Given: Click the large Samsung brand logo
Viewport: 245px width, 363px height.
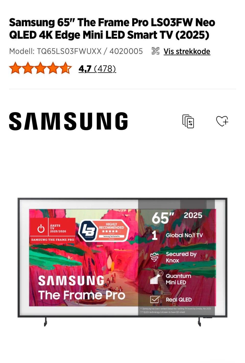Looking at the screenshot, I should click(x=68, y=121).
